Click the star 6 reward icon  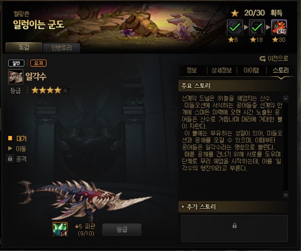235,27
